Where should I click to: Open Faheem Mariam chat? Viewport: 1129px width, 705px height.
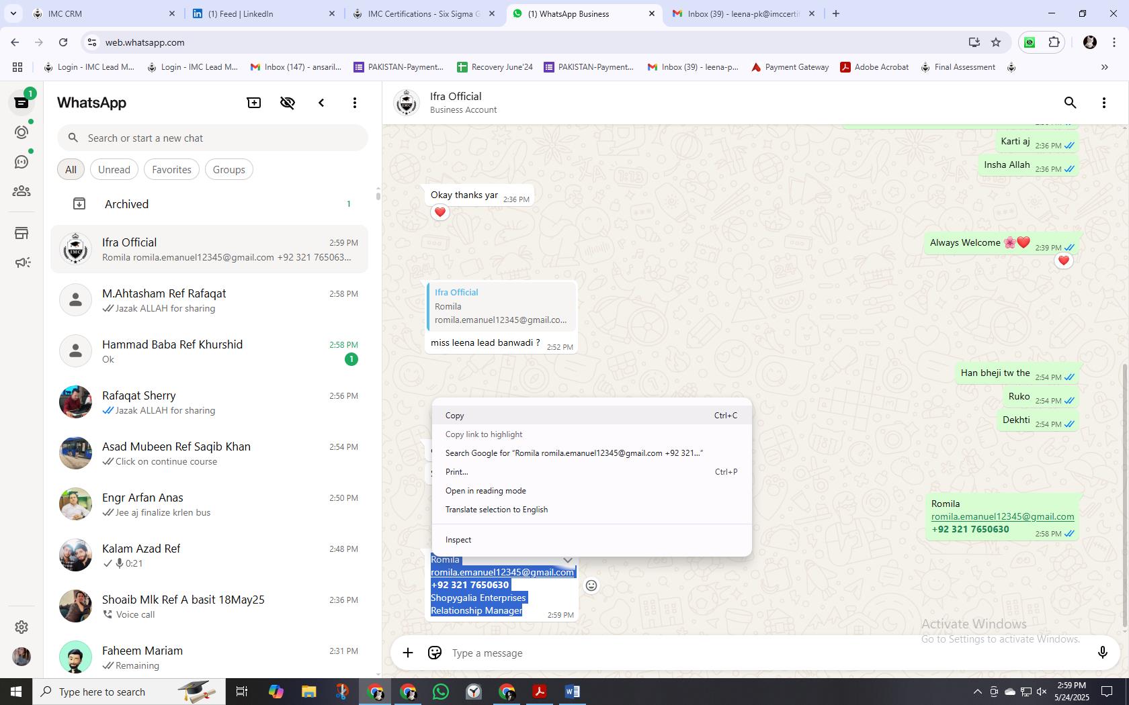(x=210, y=657)
